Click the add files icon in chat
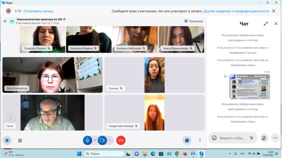This screenshot has width=283, height=158. 264,138
